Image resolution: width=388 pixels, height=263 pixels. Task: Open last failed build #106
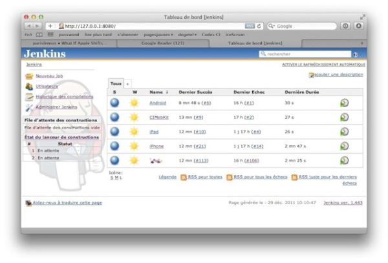click(252, 161)
